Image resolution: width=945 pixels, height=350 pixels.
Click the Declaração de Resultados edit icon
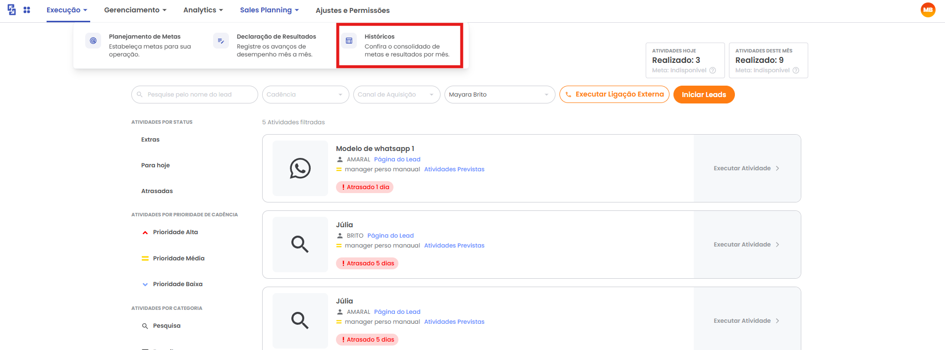221,41
